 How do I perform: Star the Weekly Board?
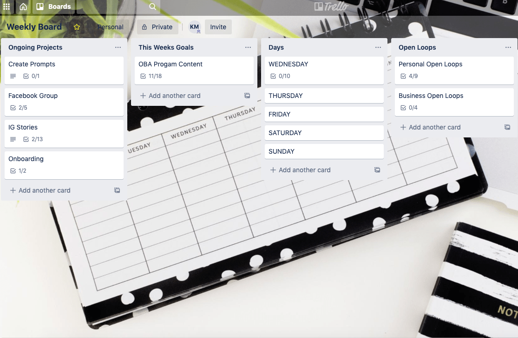(x=77, y=27)
